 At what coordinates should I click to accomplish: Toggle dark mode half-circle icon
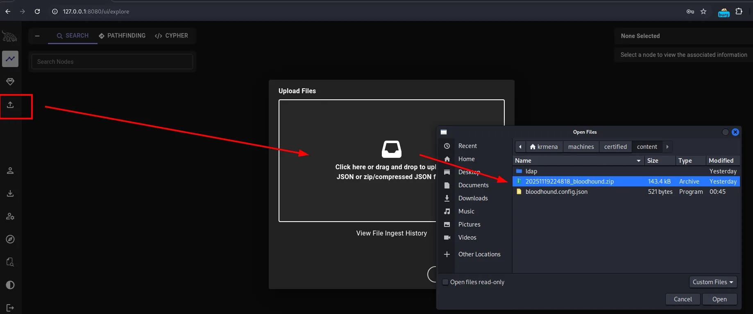coord(10,285)
